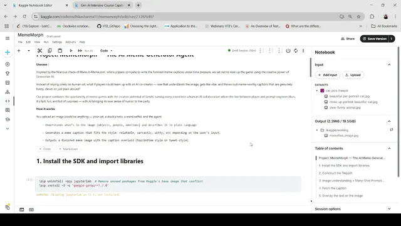Open the Edit menu
Image resolution: width=401 pixels, height=226 pixels.
coord(28,42)
